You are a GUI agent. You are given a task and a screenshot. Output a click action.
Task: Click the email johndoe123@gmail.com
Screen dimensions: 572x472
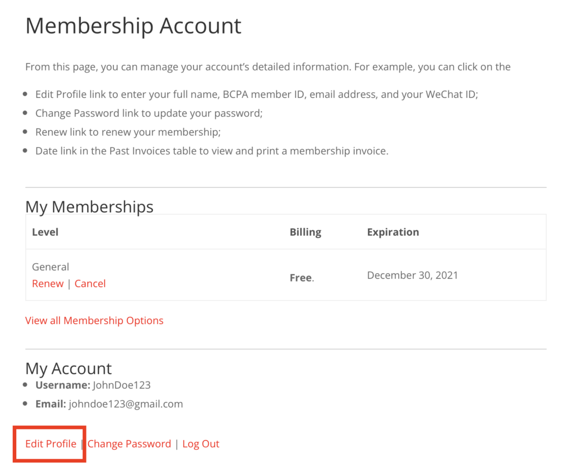[126, 404]
